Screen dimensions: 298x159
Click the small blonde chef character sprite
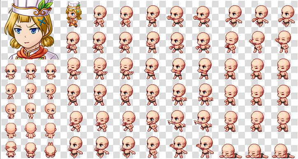pyautogui.click(x=74, y=14)
